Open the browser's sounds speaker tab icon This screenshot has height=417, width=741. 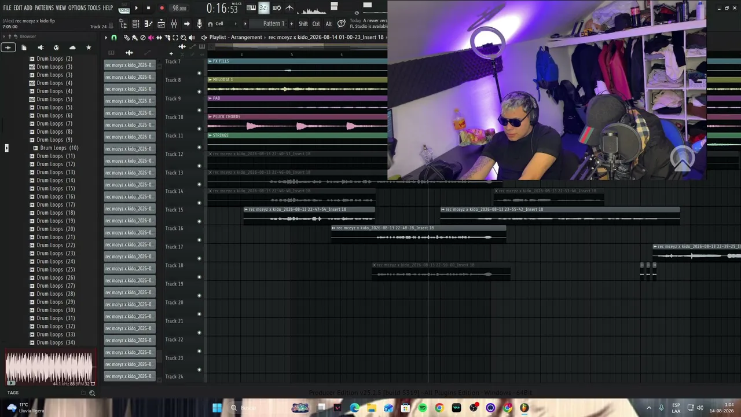pyautogui.click(x=40, y=47)
